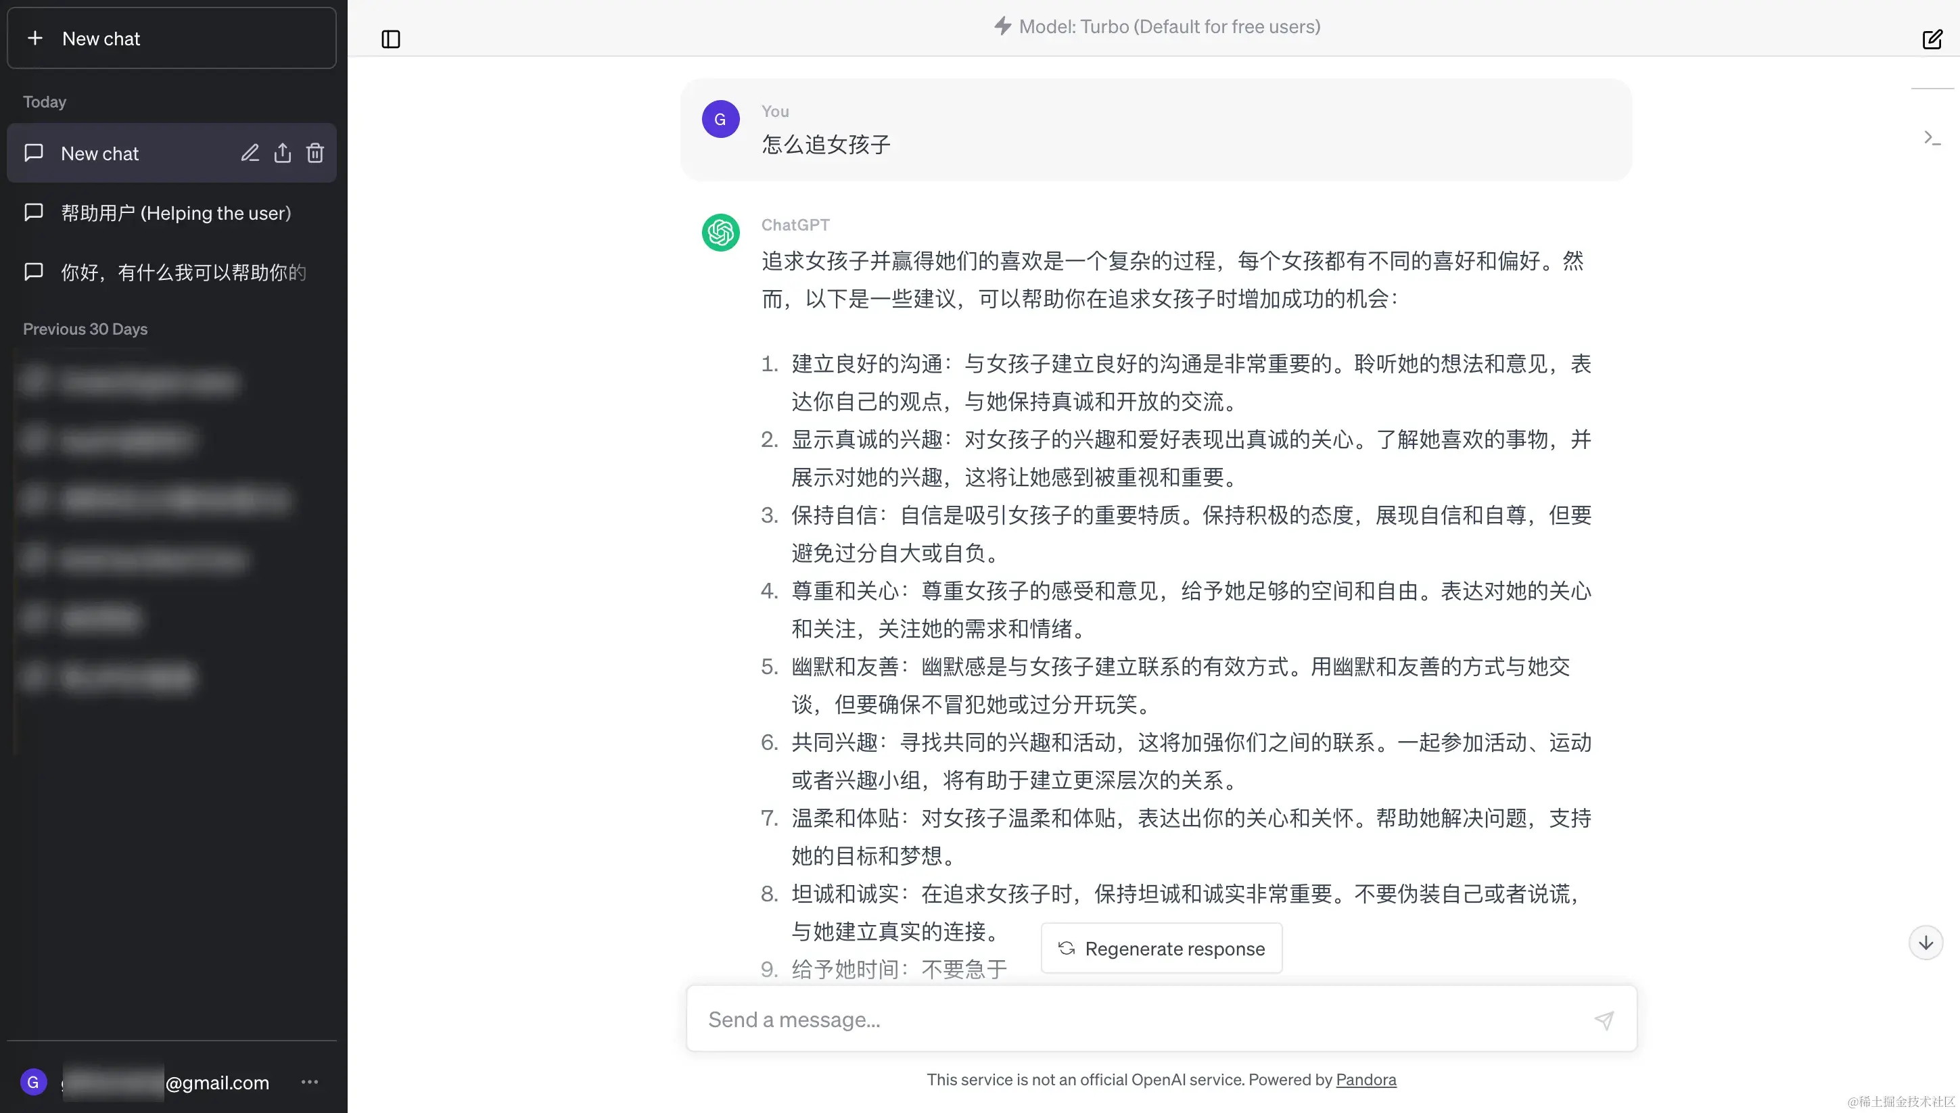
Task: Click the ChatGPT avatar logo
Action: (720, 233)
